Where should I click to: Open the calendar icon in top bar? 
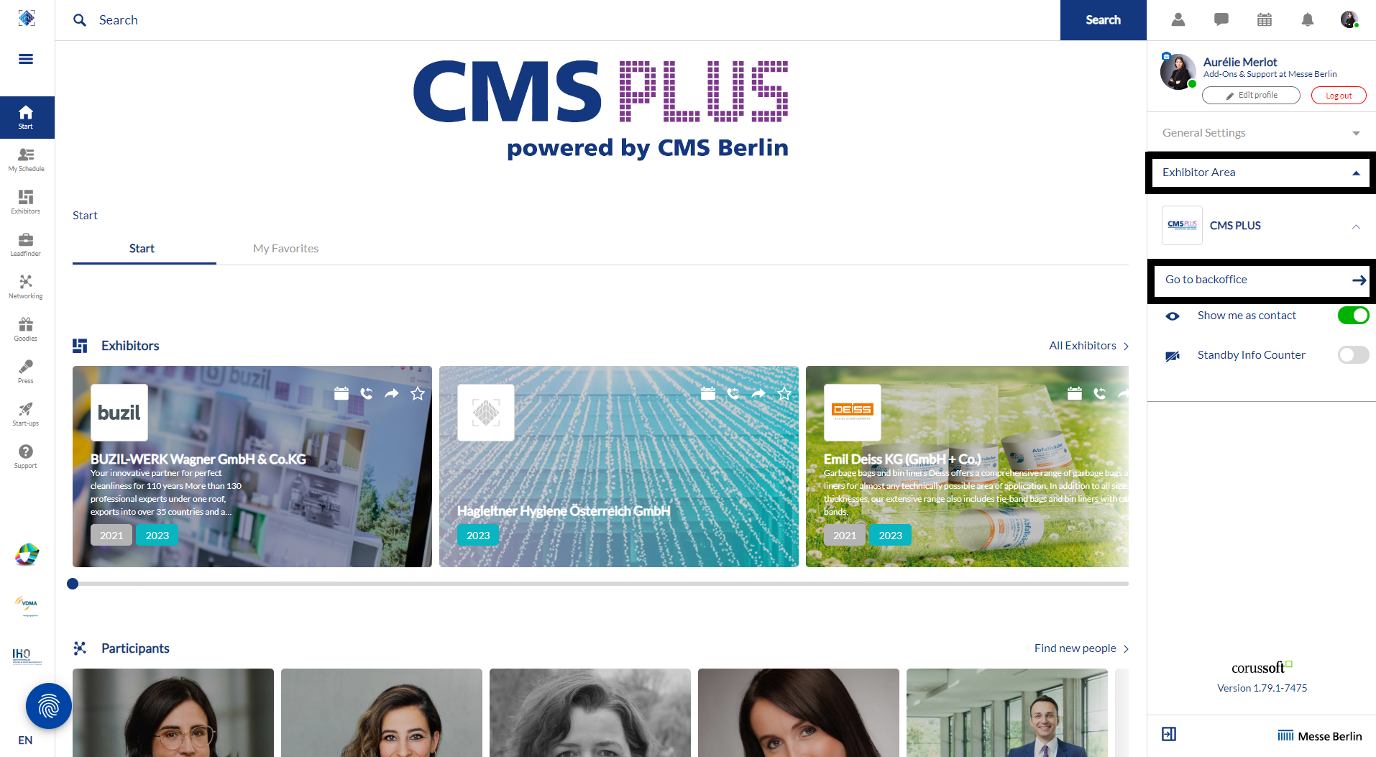point(1265,19)
